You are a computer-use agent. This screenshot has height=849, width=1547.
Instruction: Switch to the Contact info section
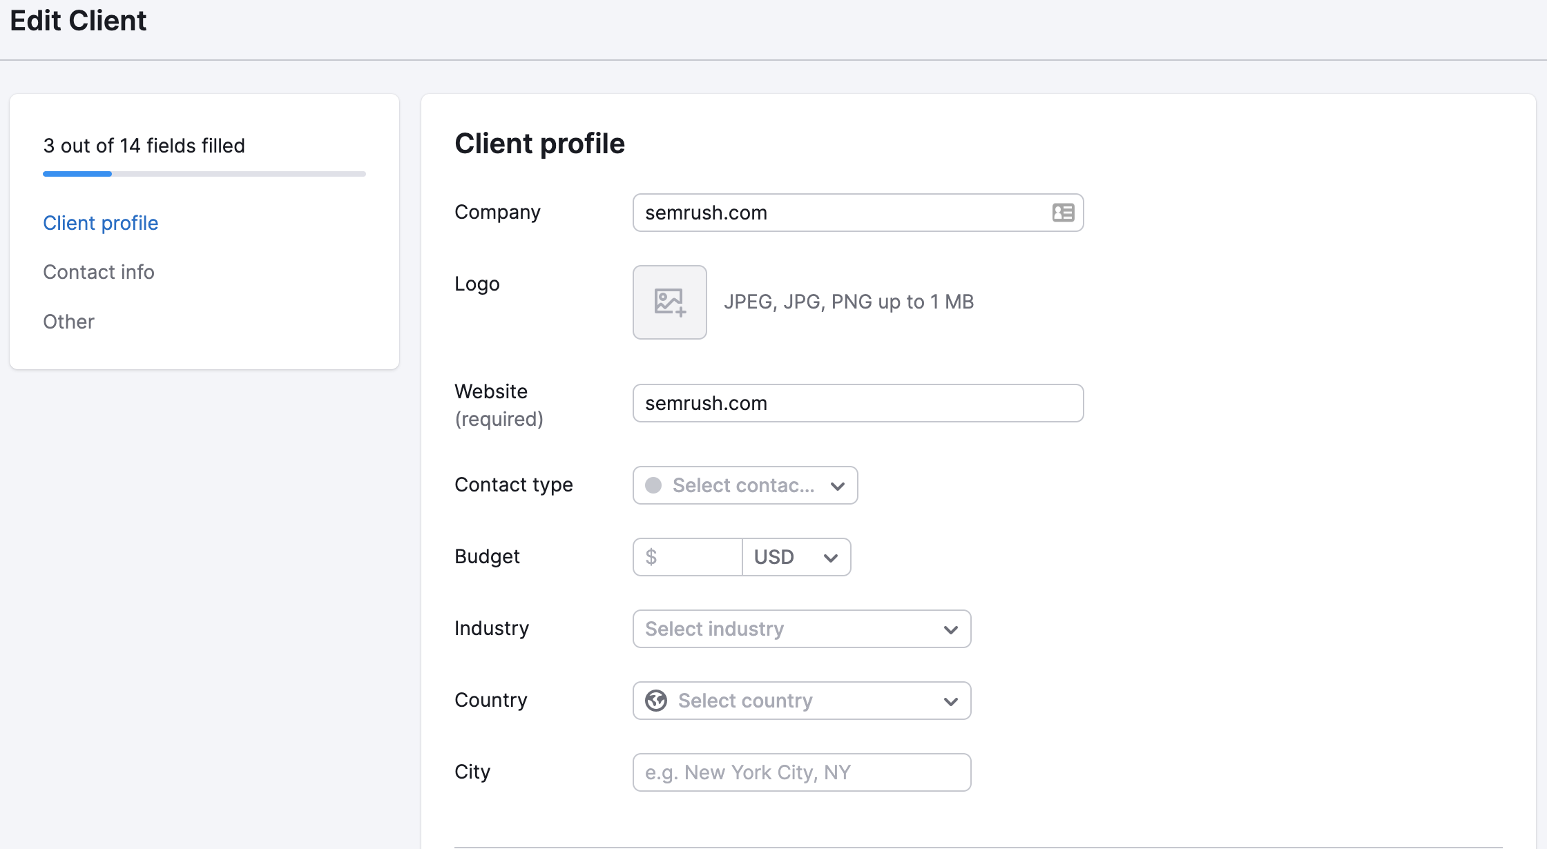tap(98, 272)
